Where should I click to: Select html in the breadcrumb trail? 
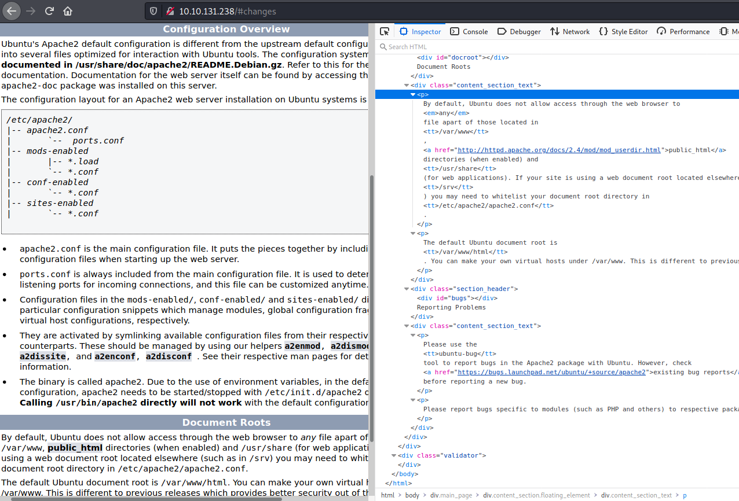(387, 495)
